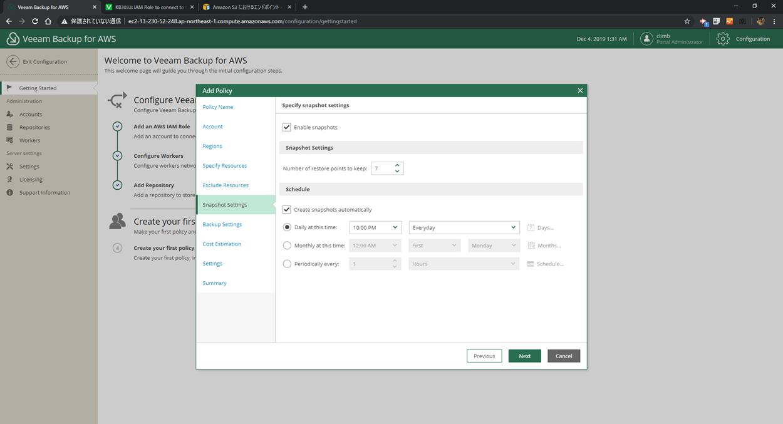The width and height of the screenshot is (783, 424).
Task: Click the browser forward arrow
Action: [x=22, y=21]
